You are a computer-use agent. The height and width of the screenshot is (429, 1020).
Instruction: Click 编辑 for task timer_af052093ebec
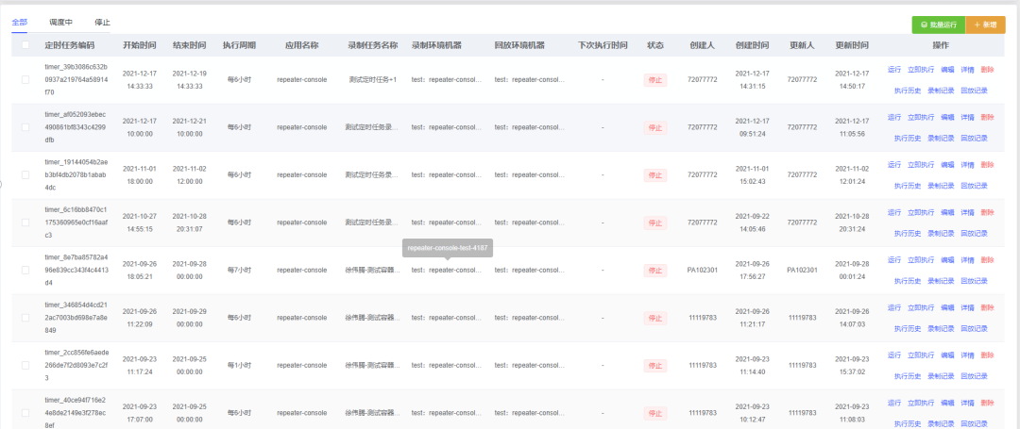coord(947,117)
